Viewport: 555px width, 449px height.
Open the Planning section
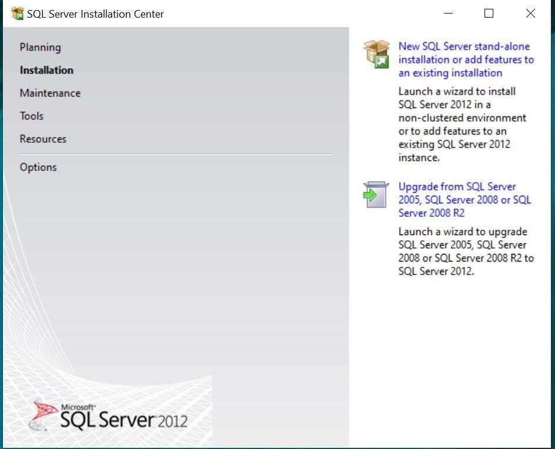40,47
